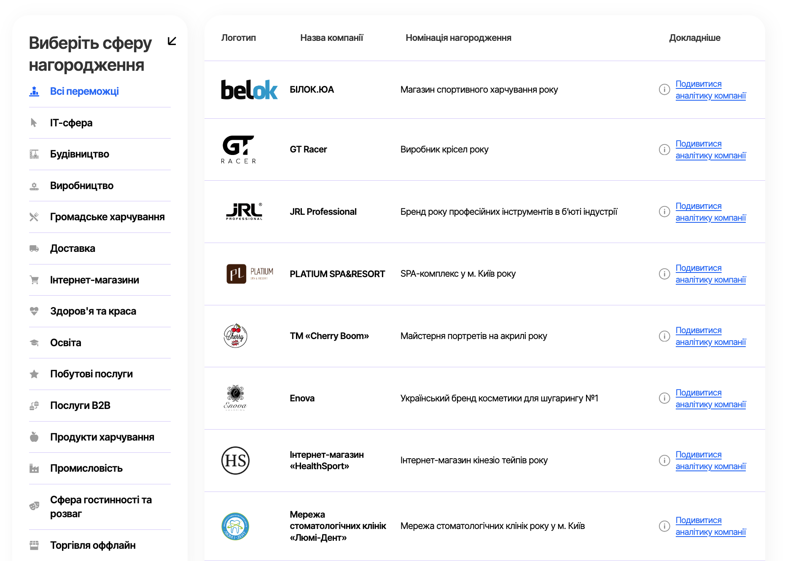
Task: Open the Торгівля оффлайн category
Action: (93, 545)
